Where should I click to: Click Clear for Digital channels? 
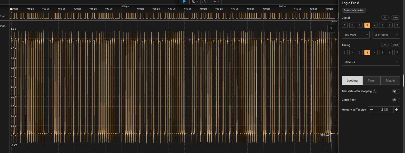[395, 18]
